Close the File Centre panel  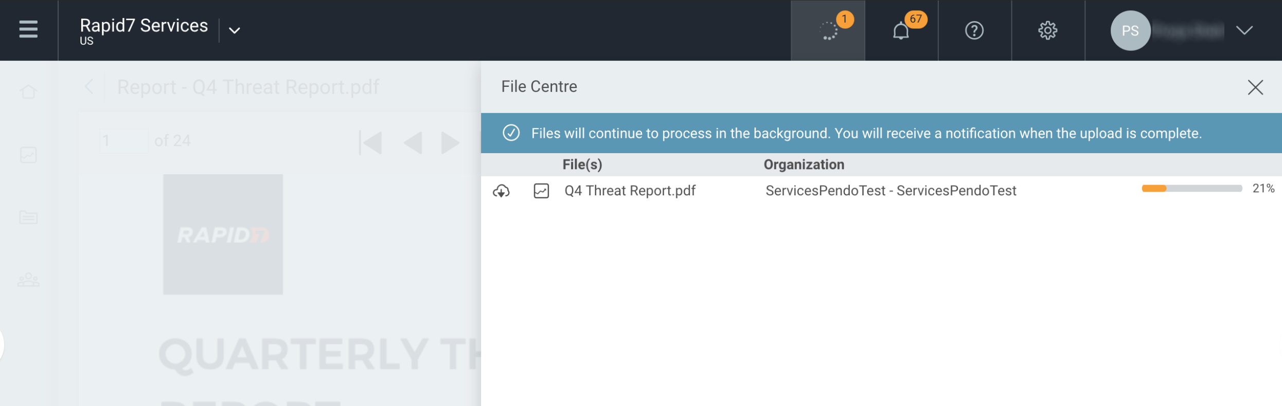tap(1255, 87)
